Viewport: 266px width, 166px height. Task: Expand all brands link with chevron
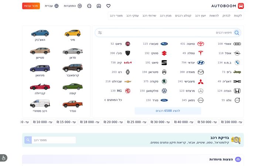(113, 100)
